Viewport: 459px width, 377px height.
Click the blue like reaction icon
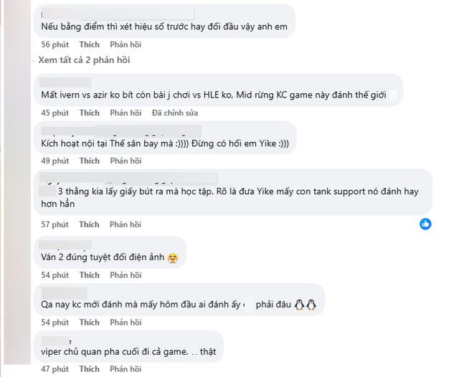click(x=425, y=224)
